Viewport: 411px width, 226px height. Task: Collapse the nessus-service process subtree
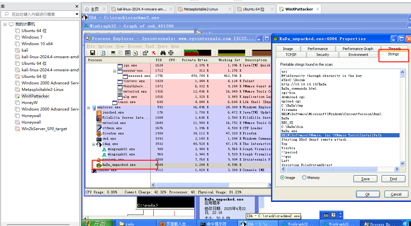[115, 71]
